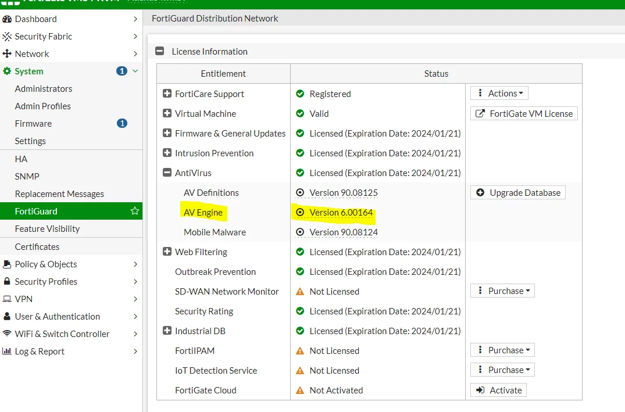625x412 pixels.
Task: Open SNMP menu item
Action: pyautogui.click(x=27, y=177)
